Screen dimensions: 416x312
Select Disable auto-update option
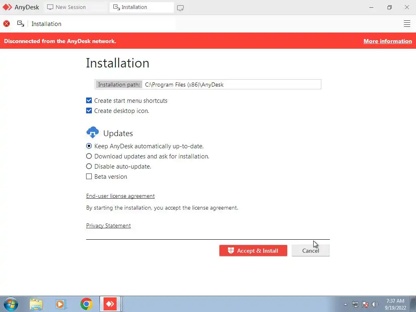pos(89,166)
